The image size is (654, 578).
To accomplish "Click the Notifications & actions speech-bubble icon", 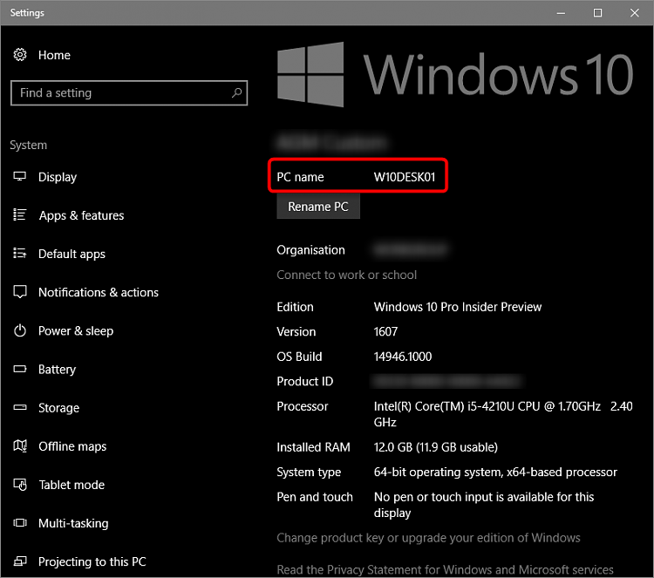I will [x=19, y=291].
